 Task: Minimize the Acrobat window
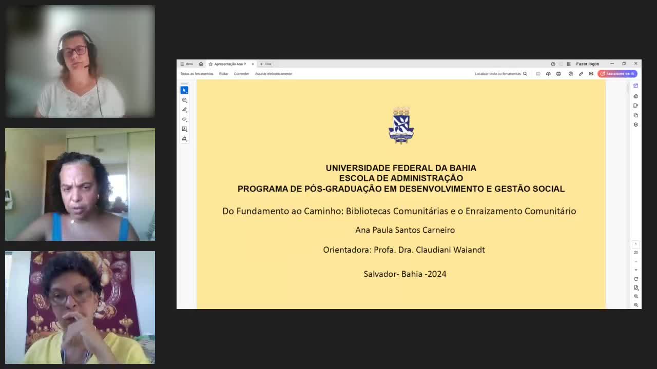[x=612, y=64]
